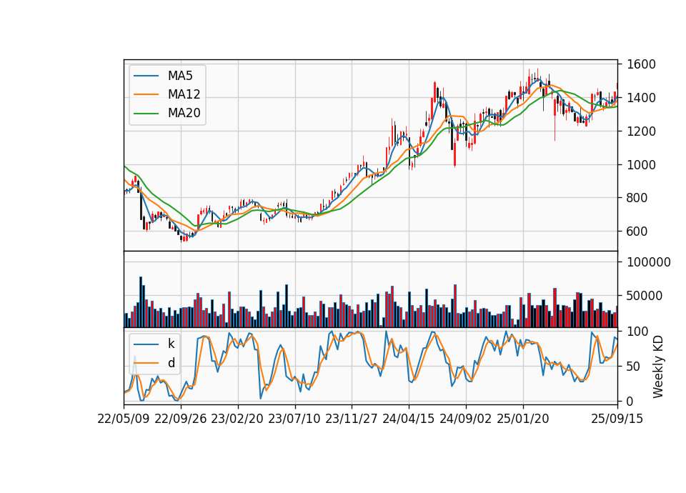Image resolution: width=686 pixels, height=493 pixels.
Task: Click the 50000 volume axis label
Action: pyautogui.click(x=645, y=296)
